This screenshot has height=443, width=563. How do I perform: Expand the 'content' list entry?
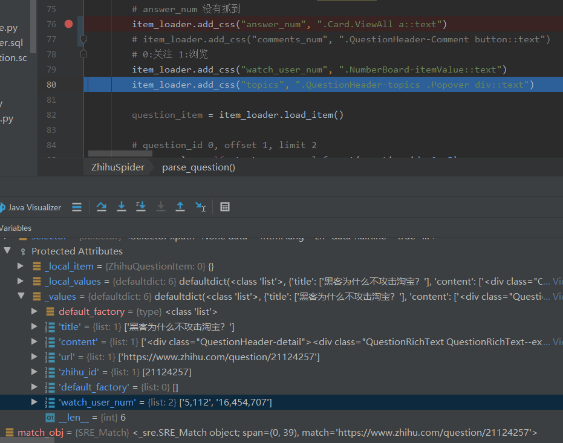34,341
